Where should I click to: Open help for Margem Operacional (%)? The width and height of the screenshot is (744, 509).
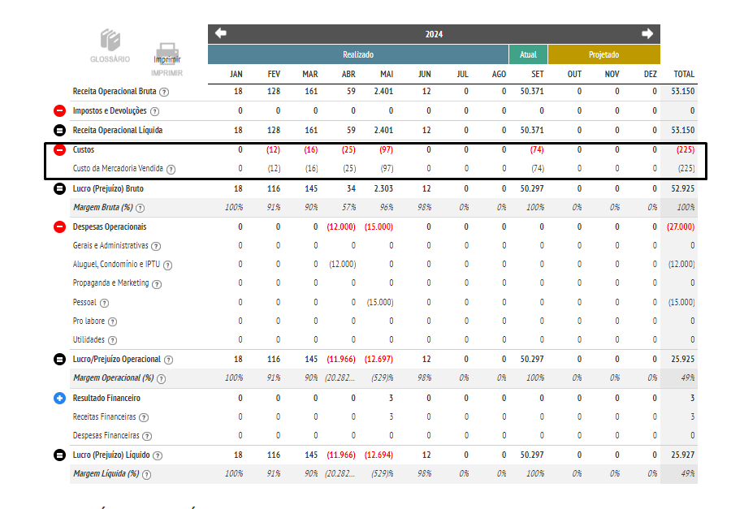tap(162, 379)
